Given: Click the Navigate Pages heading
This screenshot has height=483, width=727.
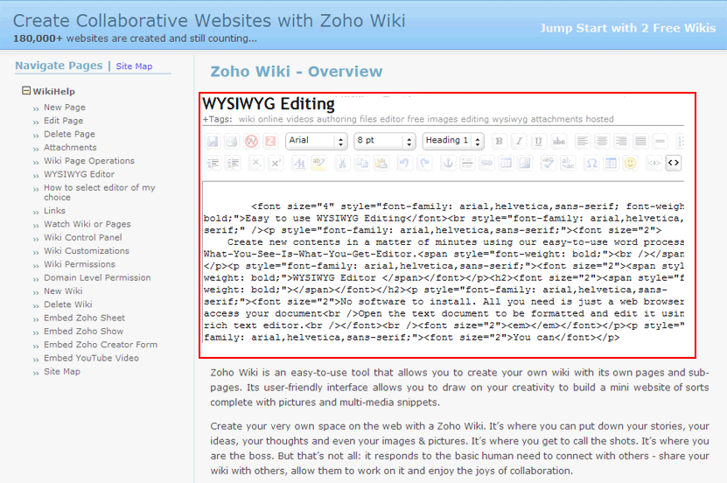Looking at the screenshot, I should point(59,66).
